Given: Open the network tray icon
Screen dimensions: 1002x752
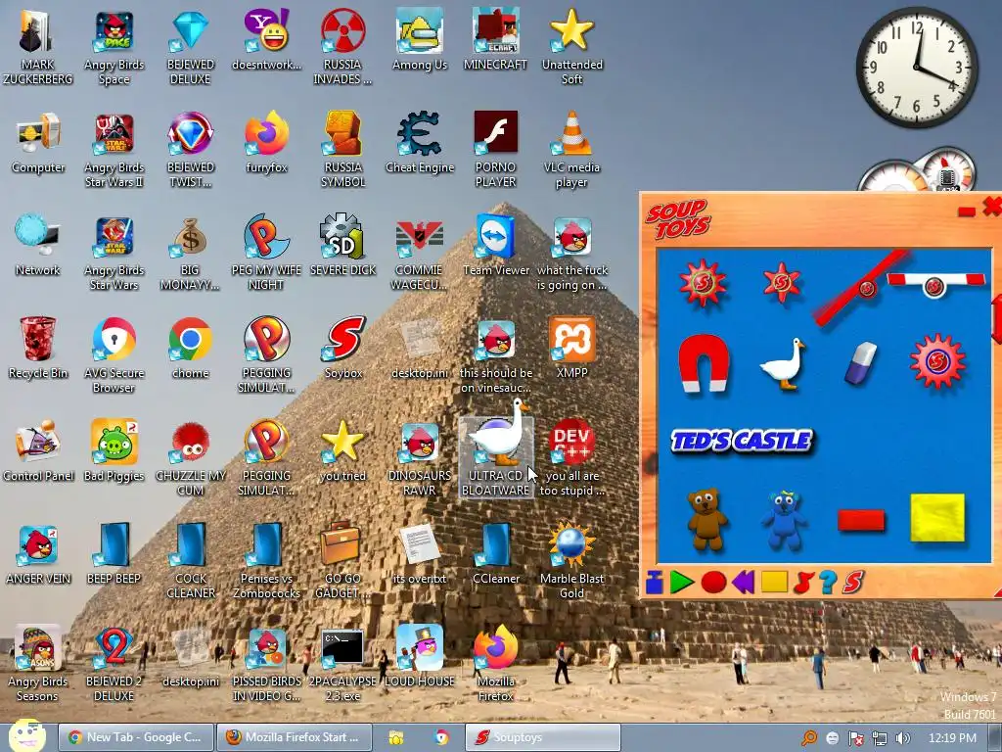Looking at the screenshot, I should (x=880, y=738).
